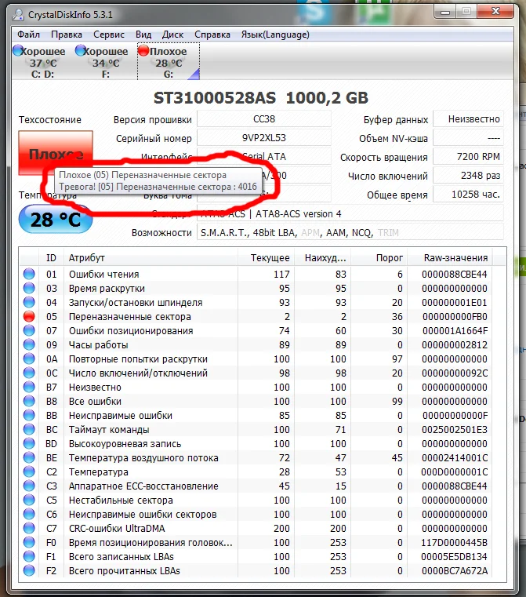
Task: Click the CrystalDiskInfo app icon in title bar
Action: click(x=18, y=15)
